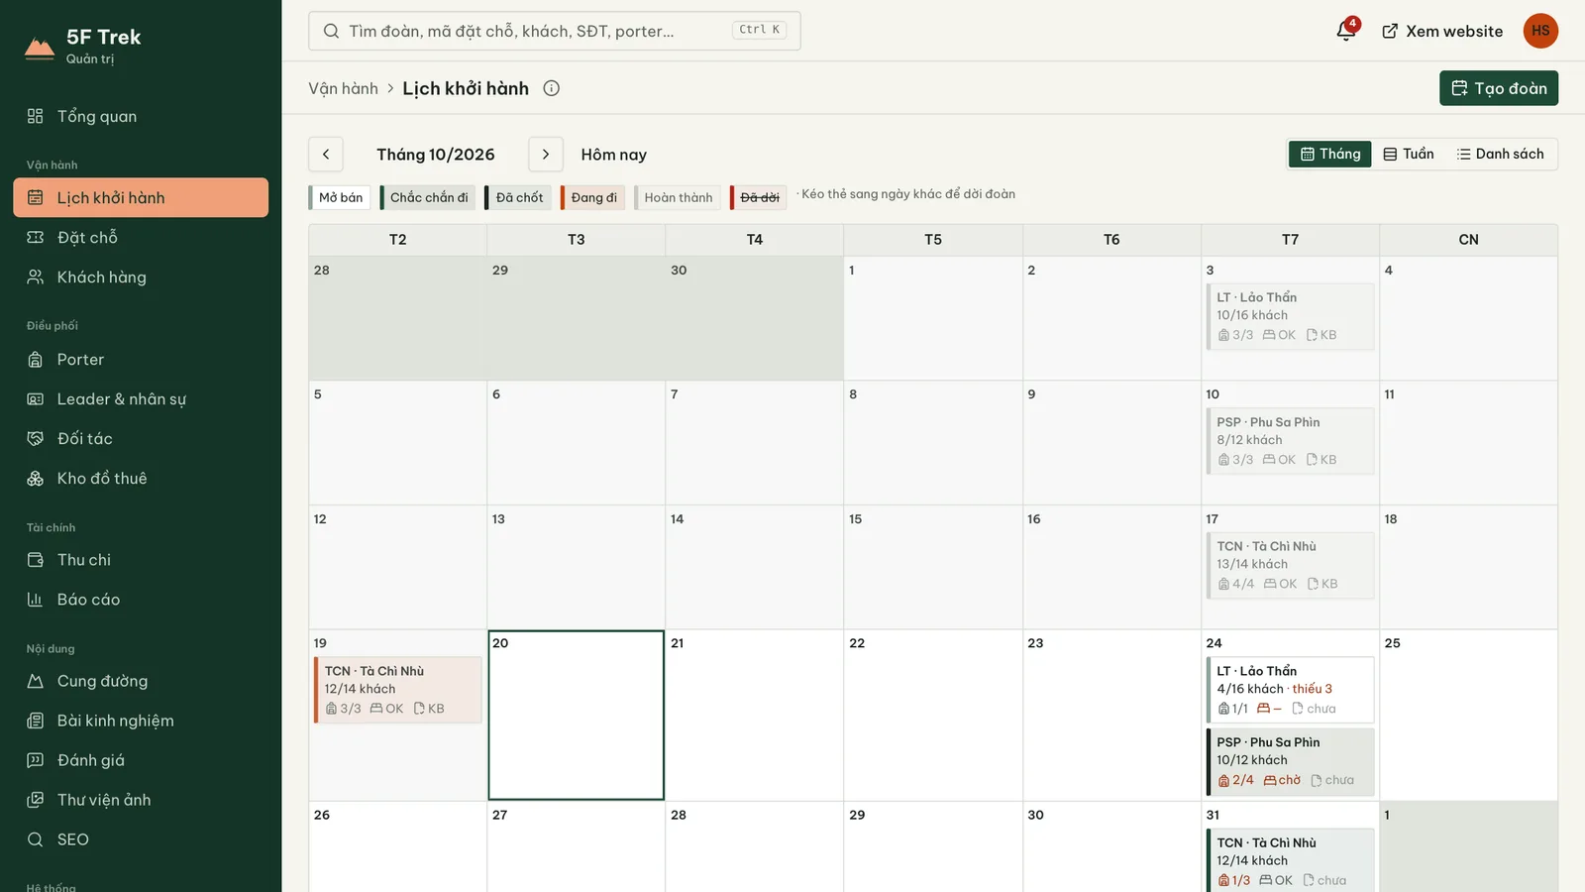Go to next month
This screenshot has width=1585, height=892.
pos(546,154)
